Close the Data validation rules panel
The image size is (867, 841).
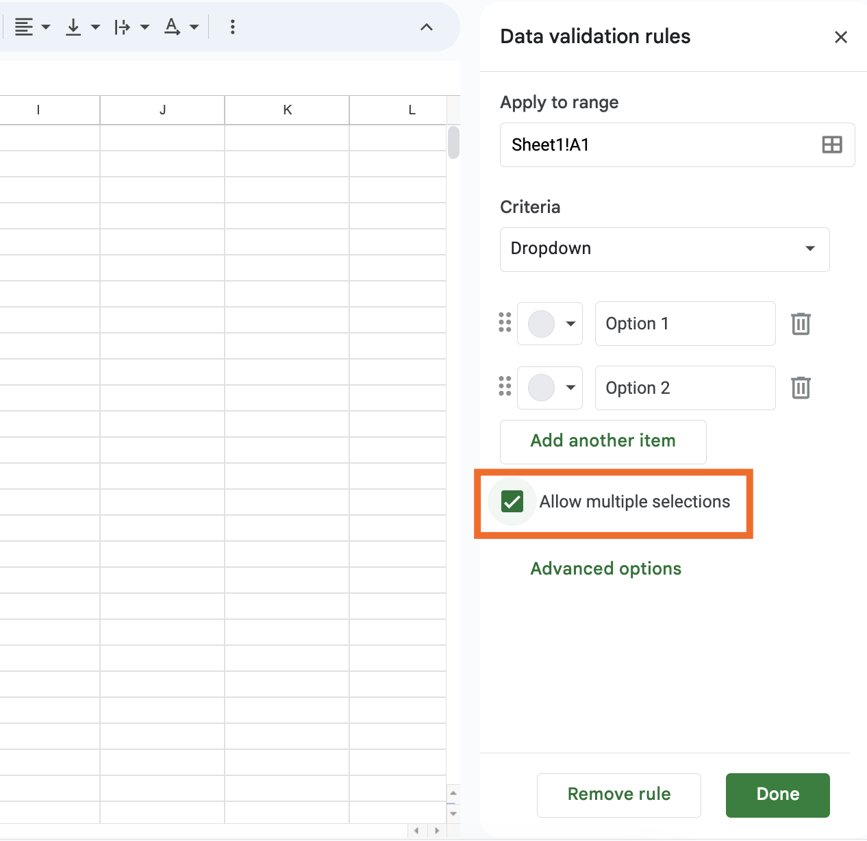(x=841, y=37)
